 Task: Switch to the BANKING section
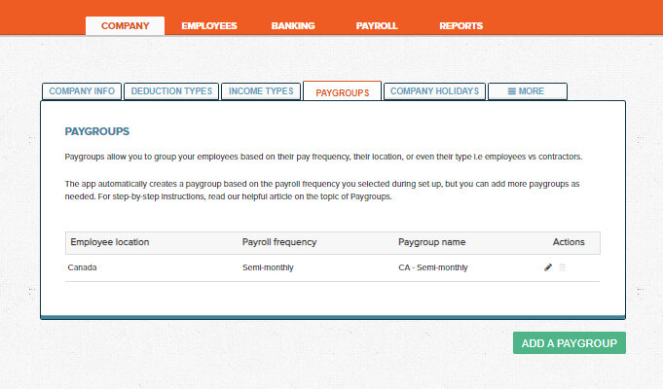[293, 26]
